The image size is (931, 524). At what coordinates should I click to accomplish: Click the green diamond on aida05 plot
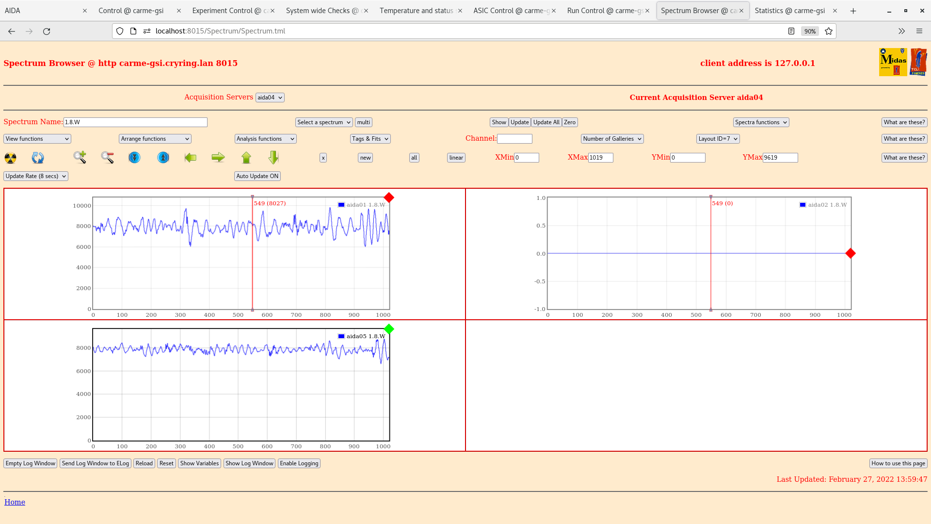point(389,329)
